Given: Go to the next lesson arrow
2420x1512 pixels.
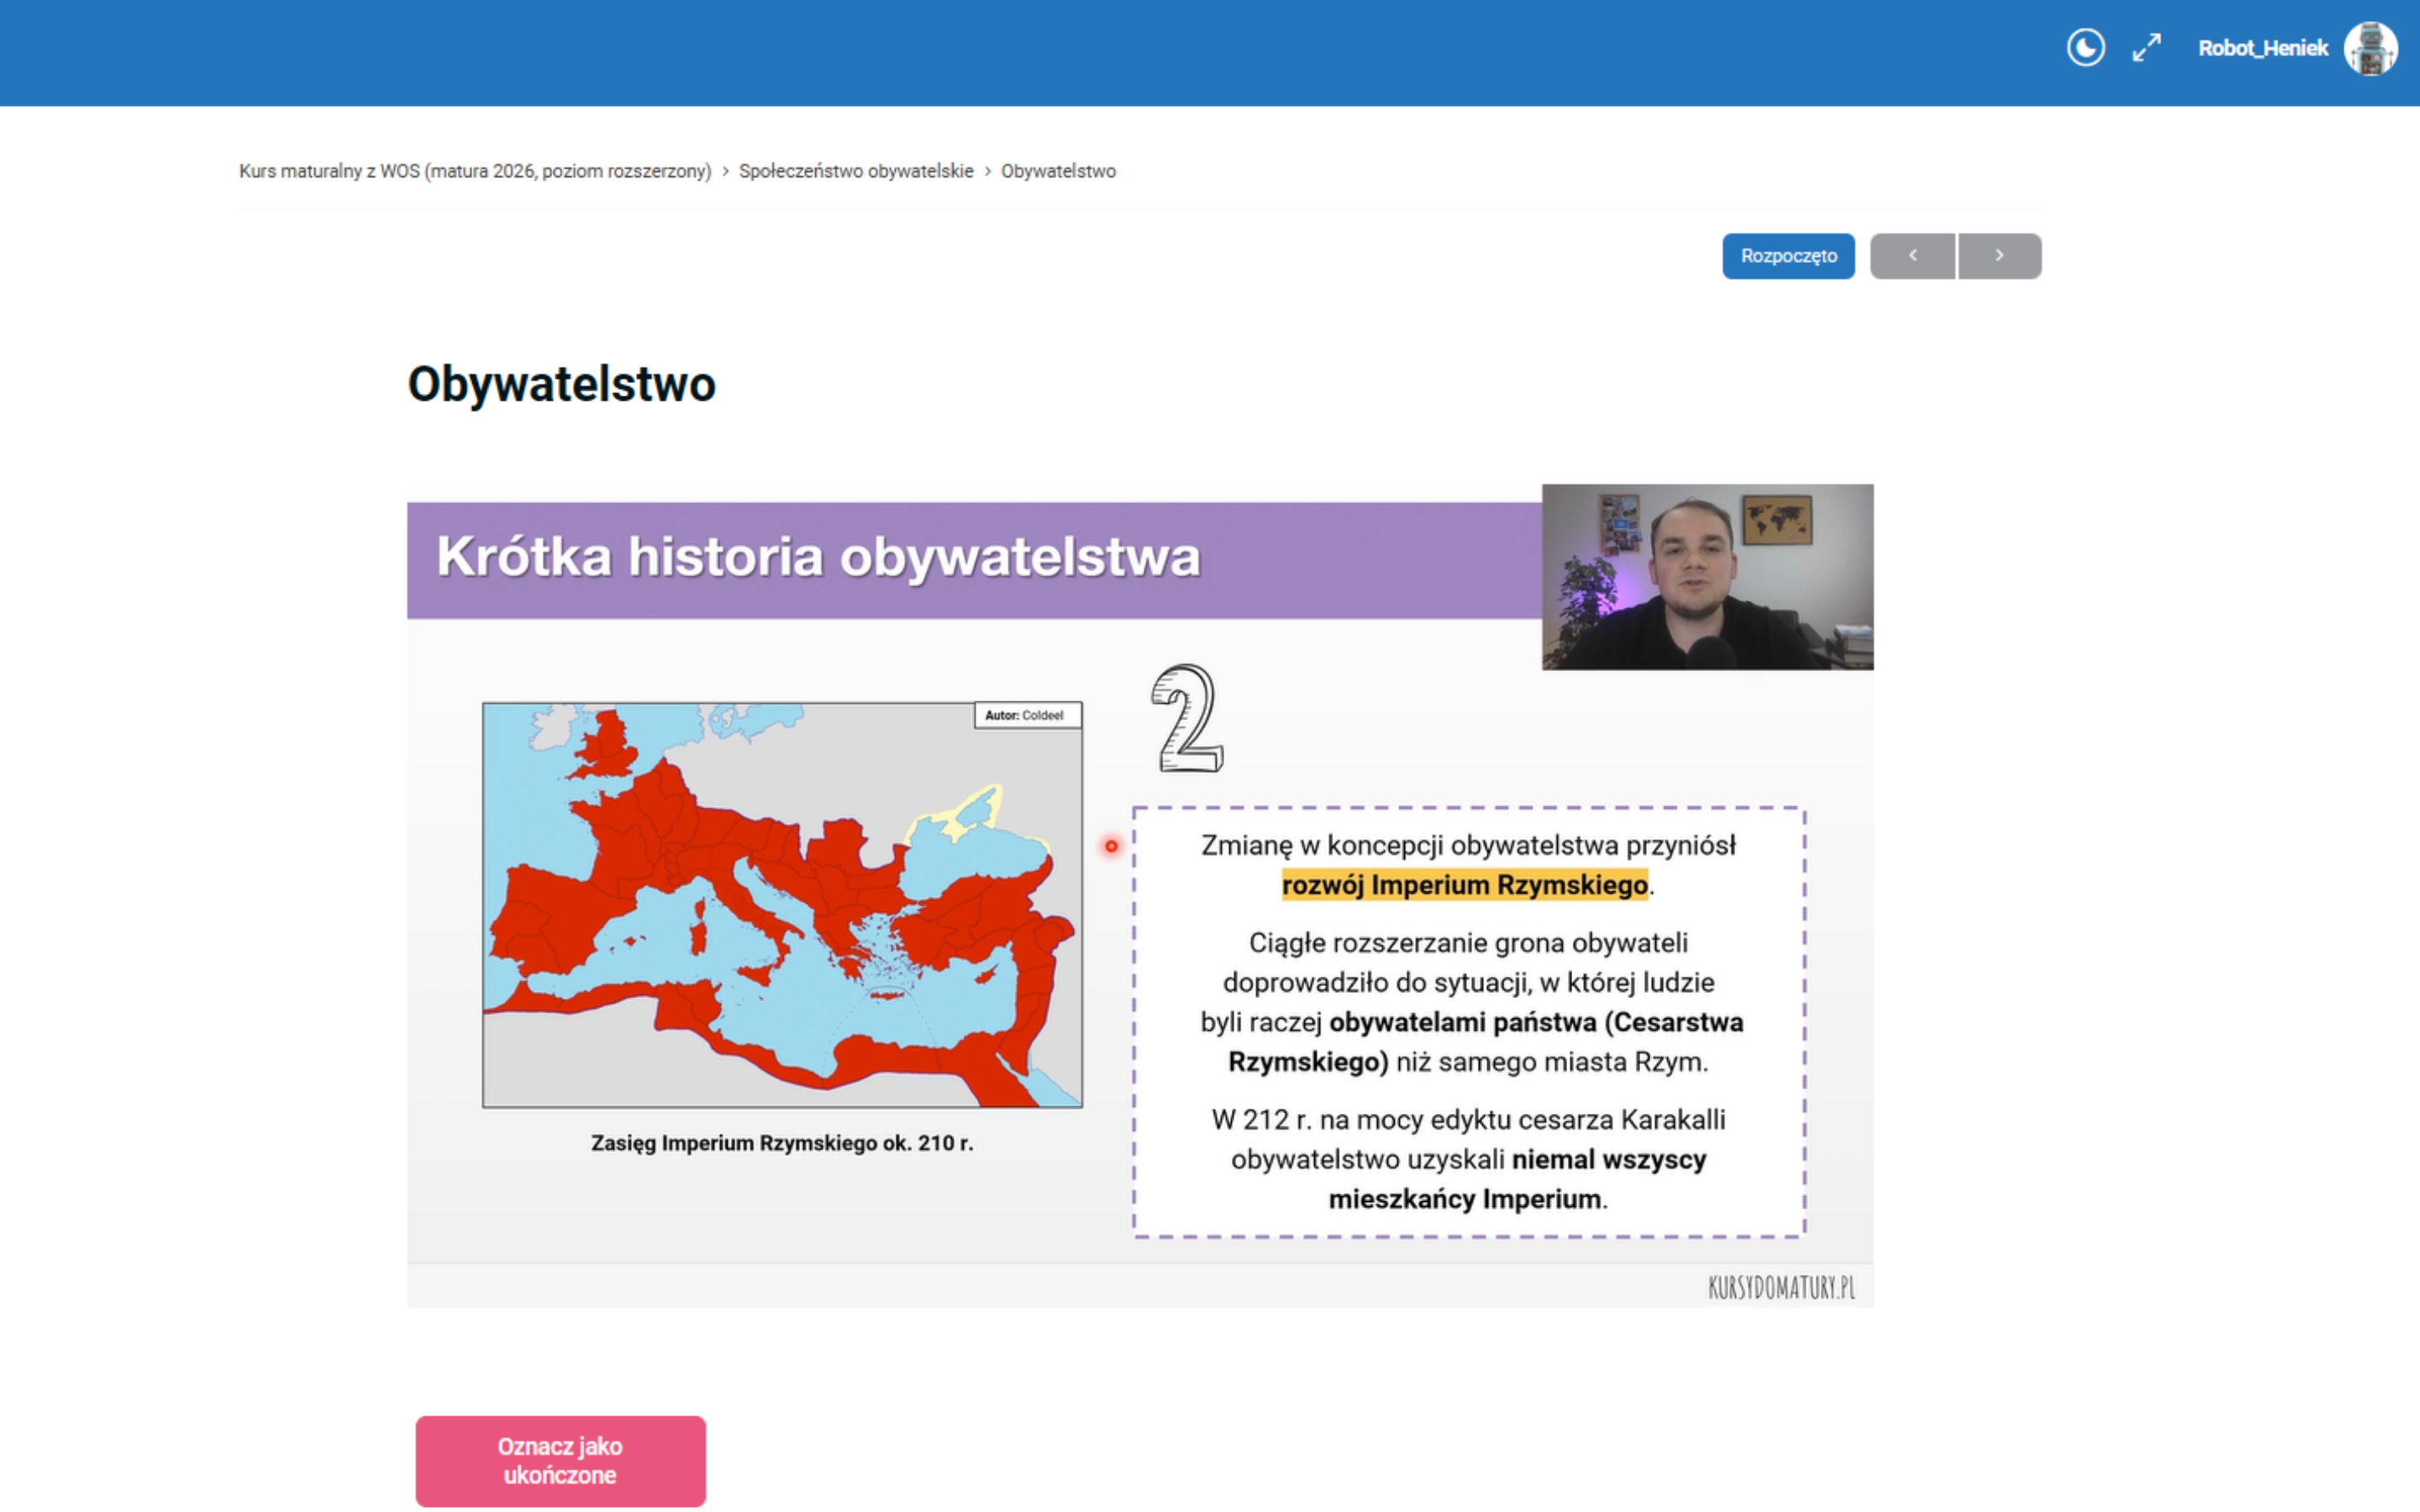Looking at the screenshot, I should pyautogui.click(x=1999, y=256).
